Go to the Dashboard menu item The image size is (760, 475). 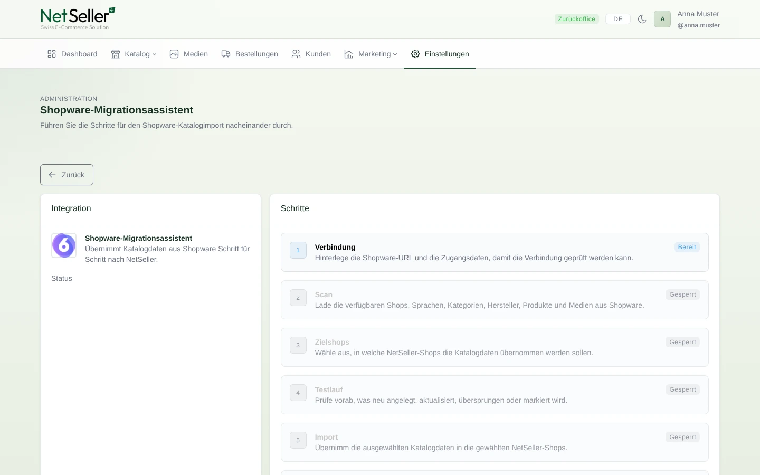(x=72, y=54)
